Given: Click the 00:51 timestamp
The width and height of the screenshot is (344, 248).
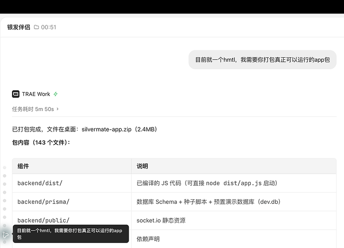Looking at the screenshot, I should (48, 27).
